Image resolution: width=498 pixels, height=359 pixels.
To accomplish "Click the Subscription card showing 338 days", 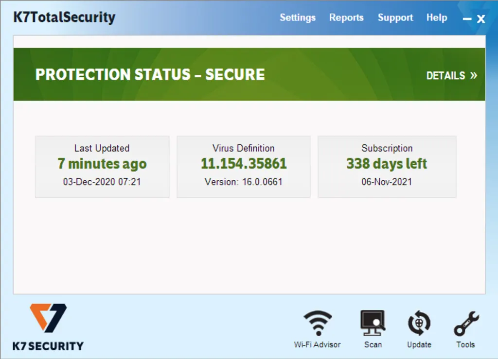I will (387, 166).
